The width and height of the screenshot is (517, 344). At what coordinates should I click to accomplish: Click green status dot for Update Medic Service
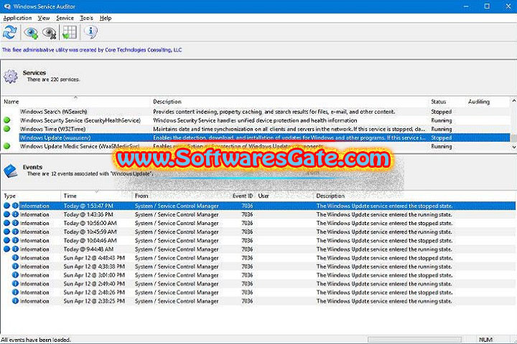(7, 145)
